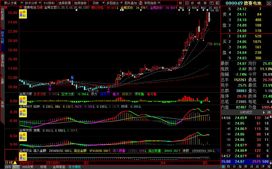Open the 常用指标 dropdown arrow
The height and width of the screenshot is (169, 272).
pos(159,3)
